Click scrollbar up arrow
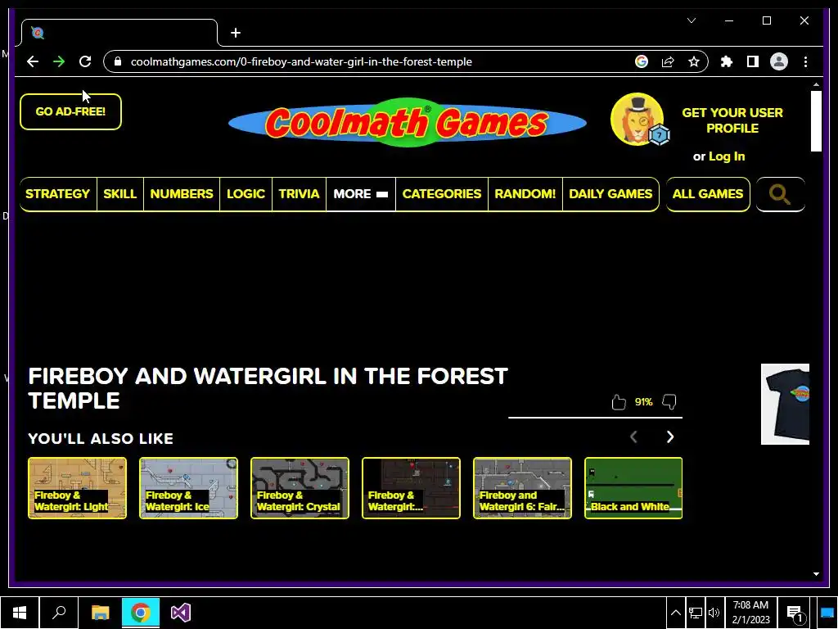The height and width of the screenshot is (629, 838). coord(816,84)
